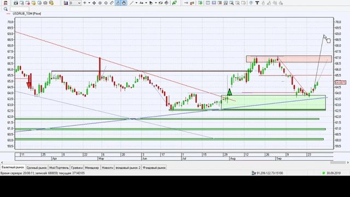Toggle the pointing-finger cursor mode

click(x=118, y=3)
